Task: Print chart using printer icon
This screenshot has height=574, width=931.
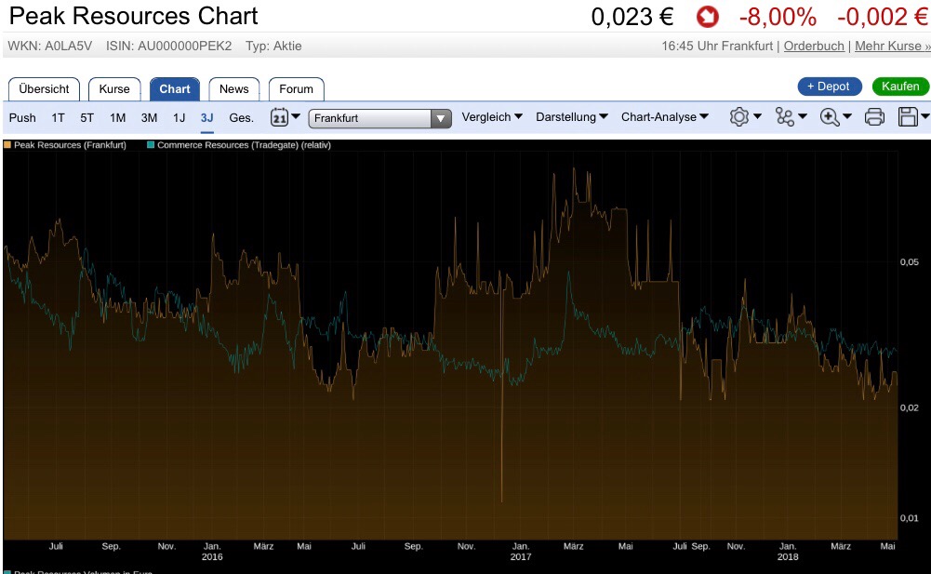Action: 874,116
